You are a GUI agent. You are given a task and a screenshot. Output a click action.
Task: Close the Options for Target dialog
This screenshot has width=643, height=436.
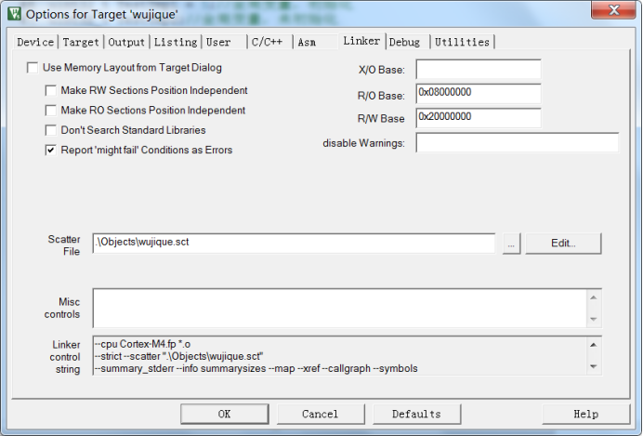(x=613, y=10)
